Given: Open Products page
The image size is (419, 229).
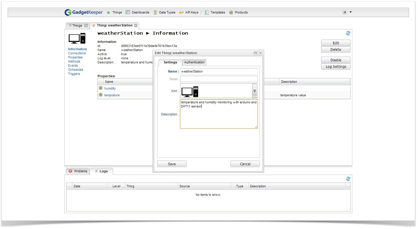Looking at the screenshot, I should click(x=238, y=12).
